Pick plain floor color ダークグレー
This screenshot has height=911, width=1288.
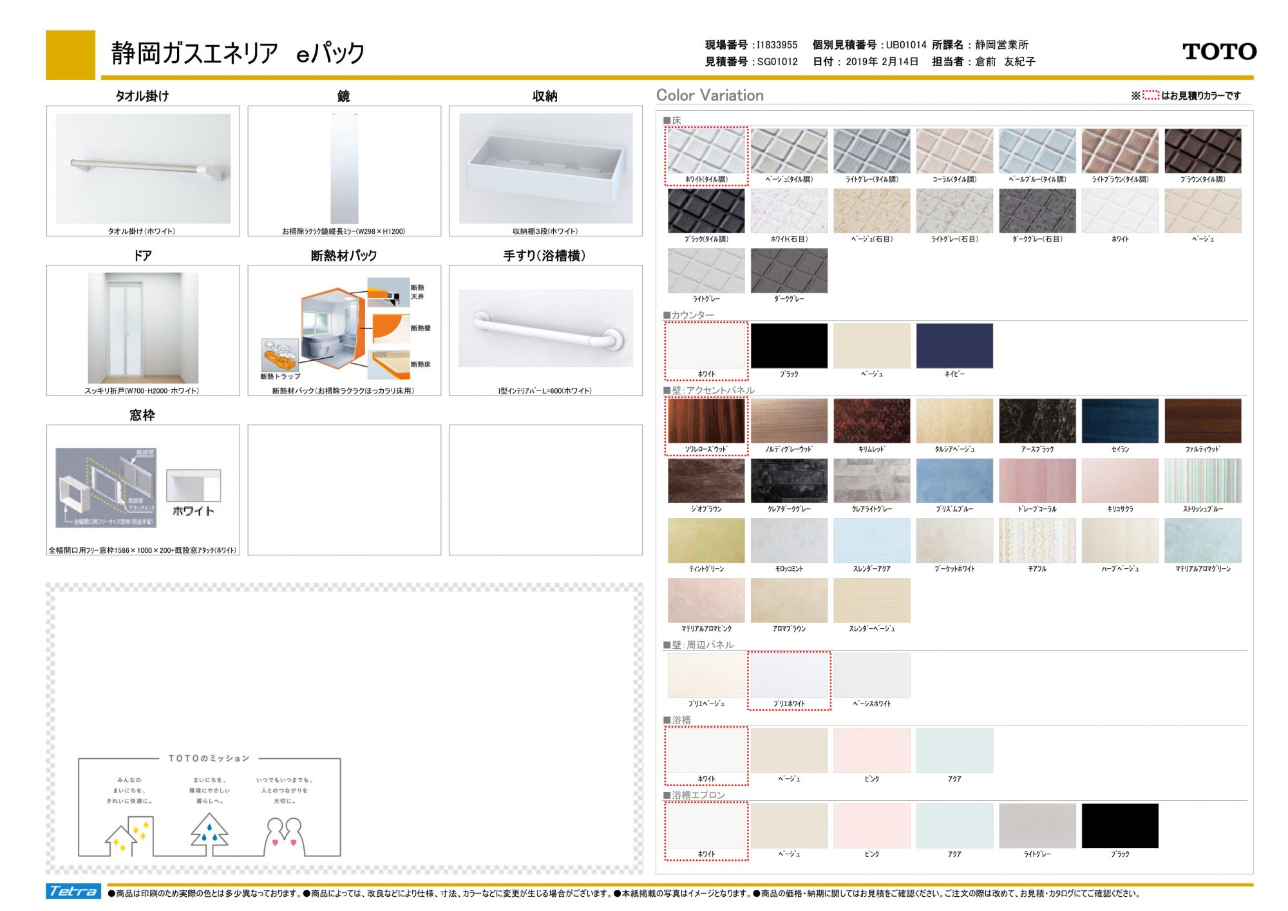[789, 271]
